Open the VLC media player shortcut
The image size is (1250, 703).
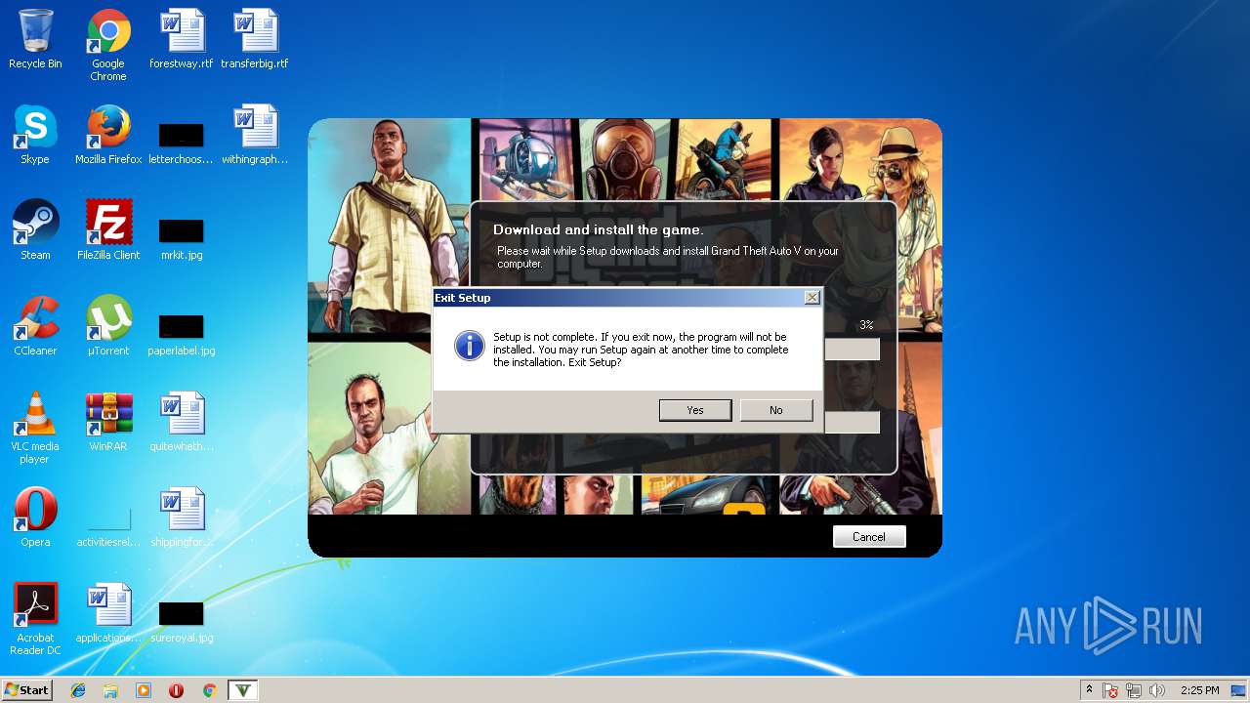35,428
